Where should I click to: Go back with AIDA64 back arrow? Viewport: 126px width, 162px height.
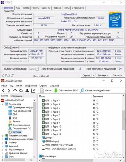(x=3, y=91)
